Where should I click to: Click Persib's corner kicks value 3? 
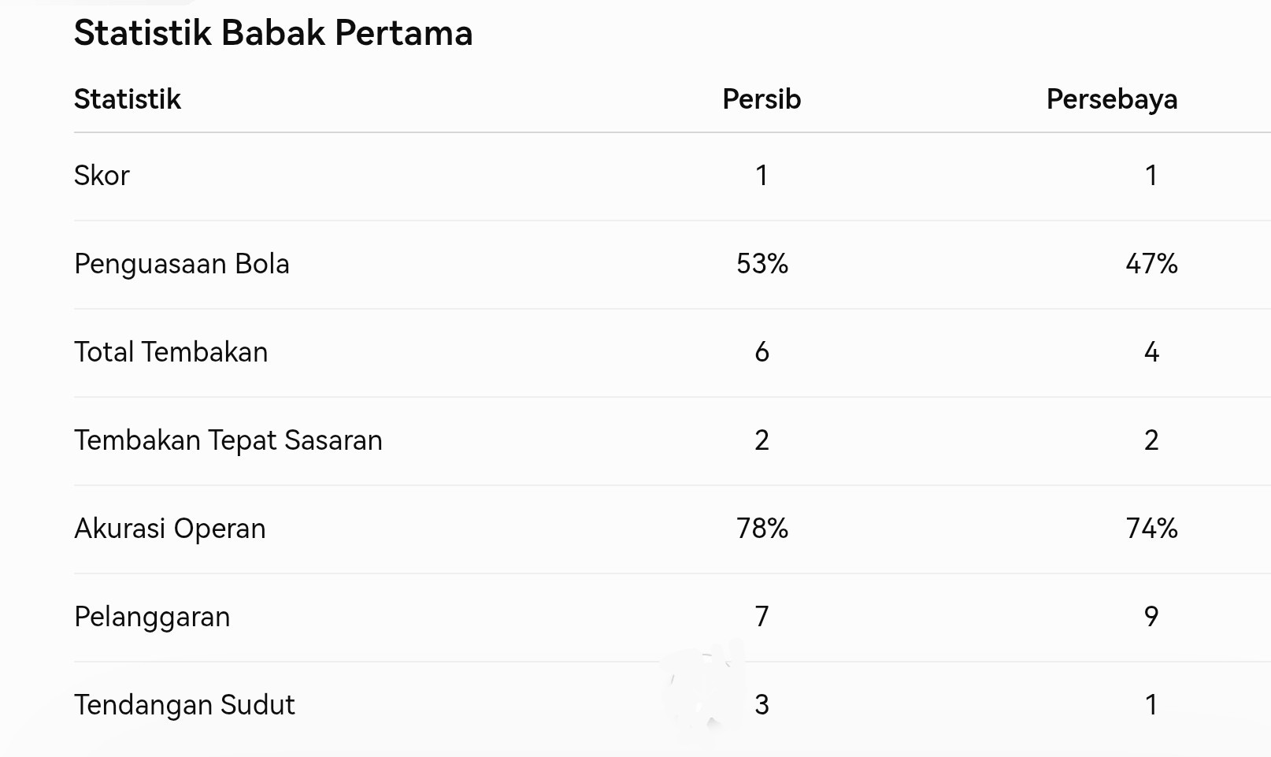(761, 704)
